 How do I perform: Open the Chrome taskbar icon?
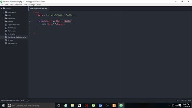tap(100, 105)
